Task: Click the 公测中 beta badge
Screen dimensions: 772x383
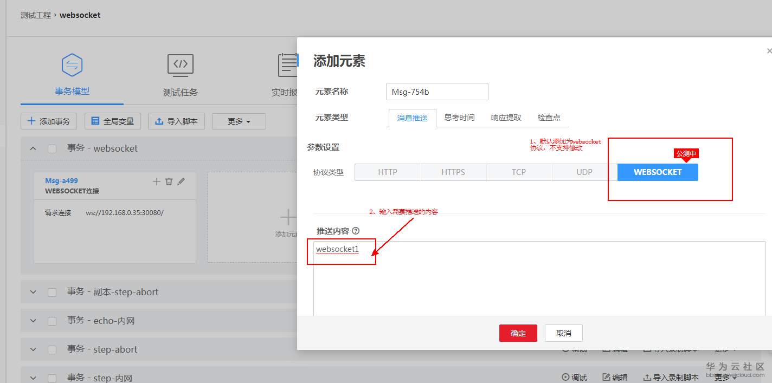Action: point(686,154)
